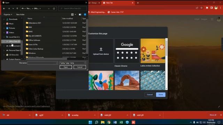Open the Allied Engineering bookmark
The image size is (223, 125).
click(x=97, y=12)
